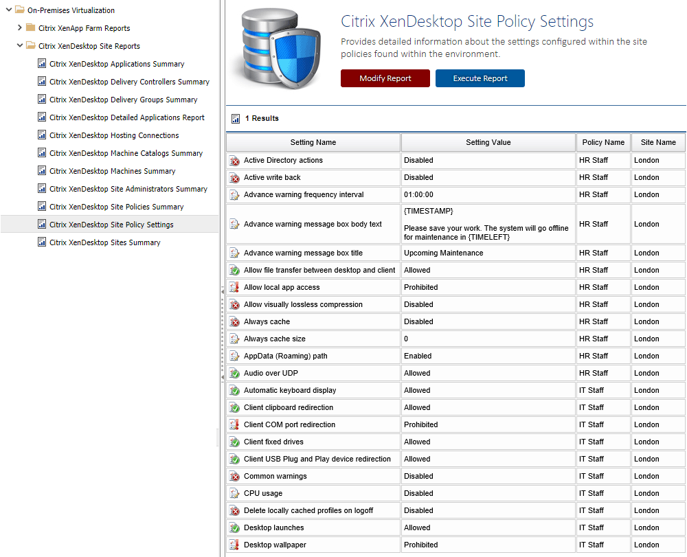Open Citrix XenDesktop Delivery Controllers Summary report

(x=129, y=82)
